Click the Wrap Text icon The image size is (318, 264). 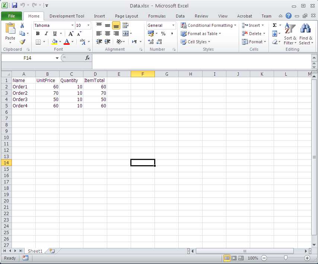125,25
